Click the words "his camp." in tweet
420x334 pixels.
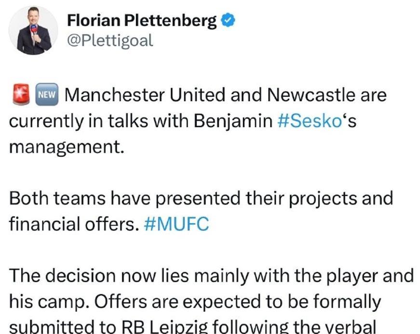pos(44,302)
